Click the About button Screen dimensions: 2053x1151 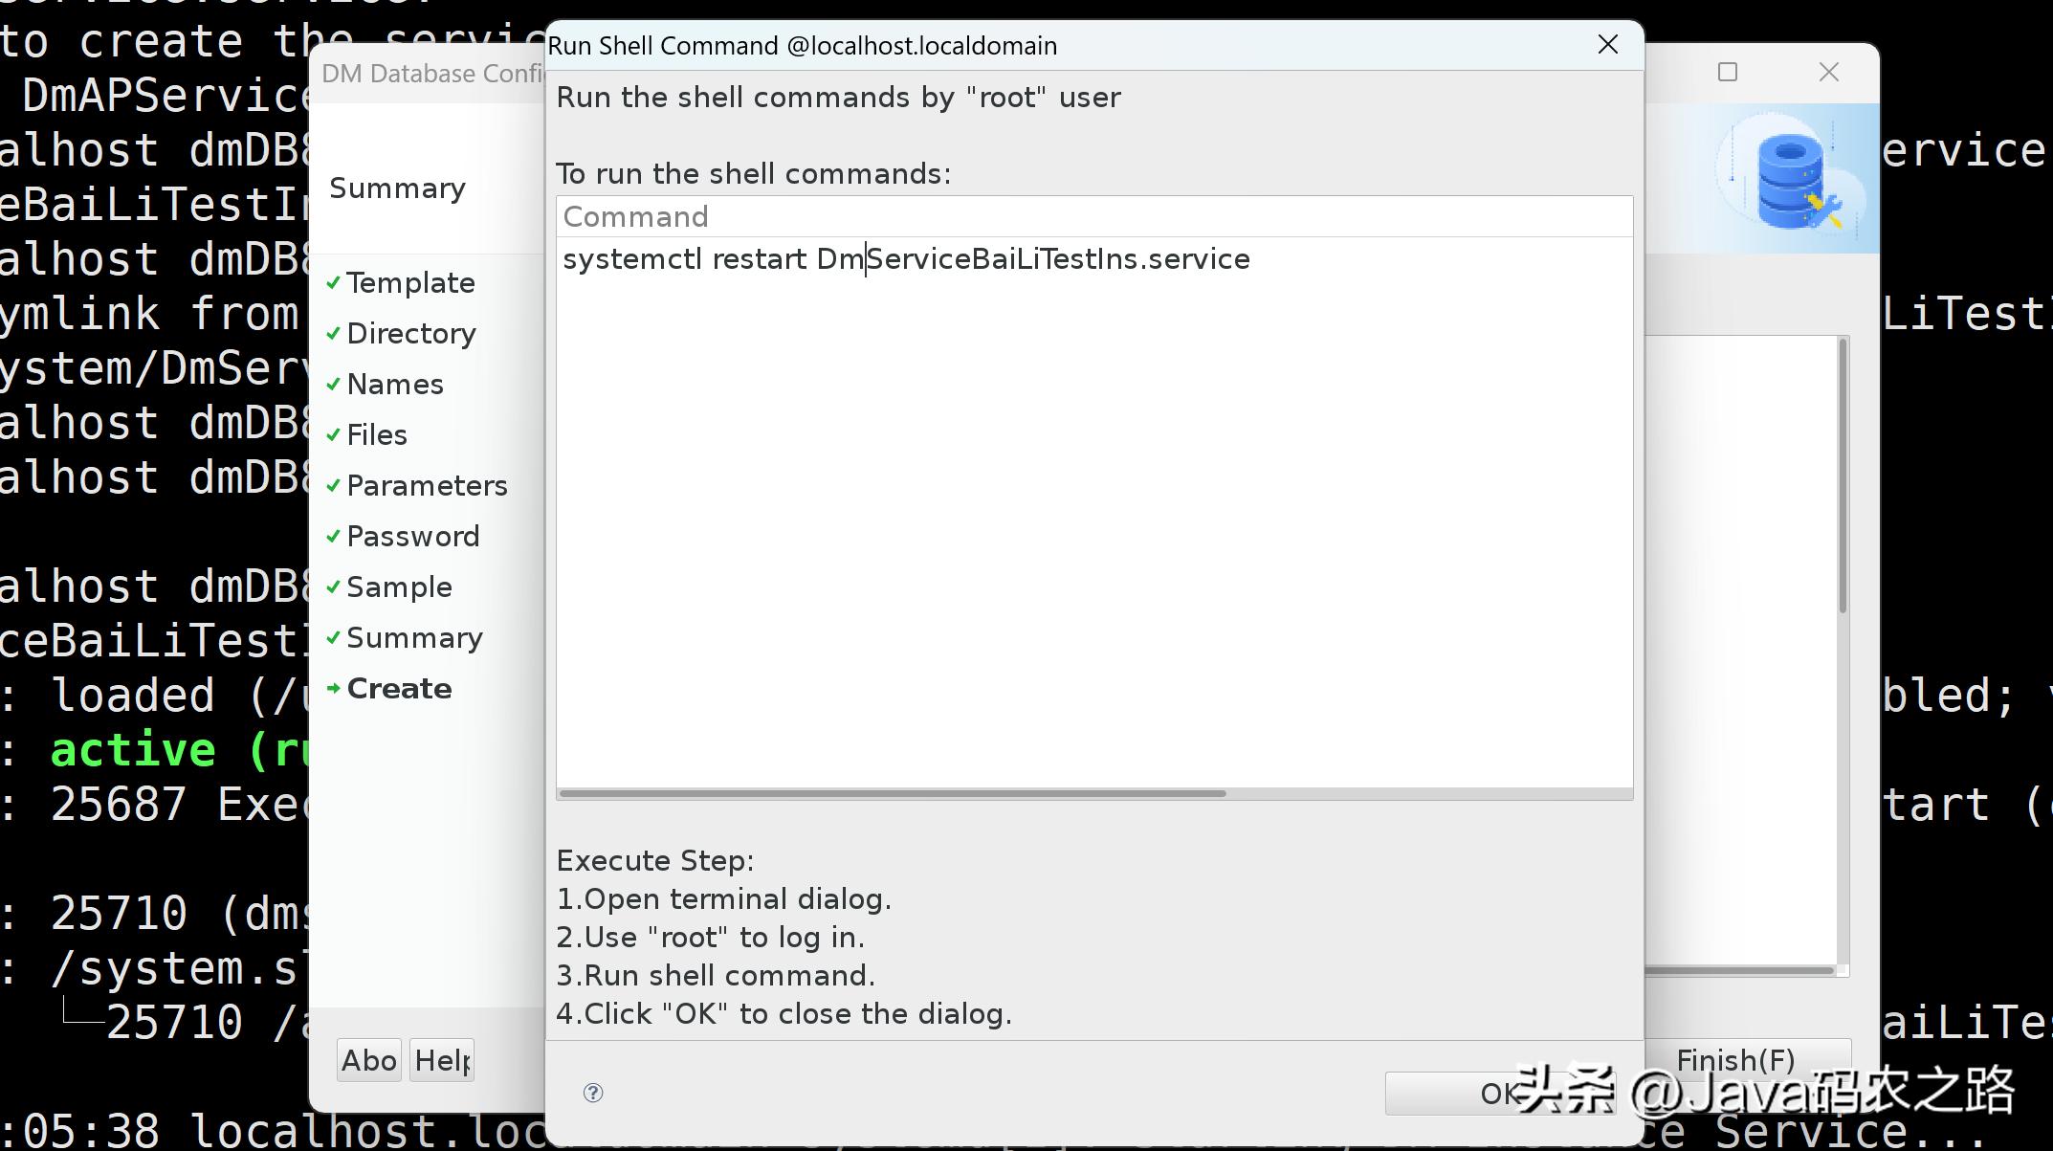(369, 1060)
